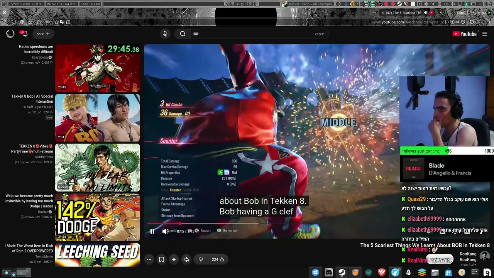The width and height of the screenshot is (494, 278).
Task: Open the Windows-style start launcher in the taskbar
Action: [315, 272]
